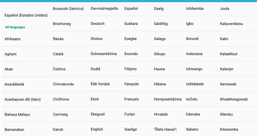Select Hrvatski language
This screenshot has width=257, height=136.
coord(161,114)
